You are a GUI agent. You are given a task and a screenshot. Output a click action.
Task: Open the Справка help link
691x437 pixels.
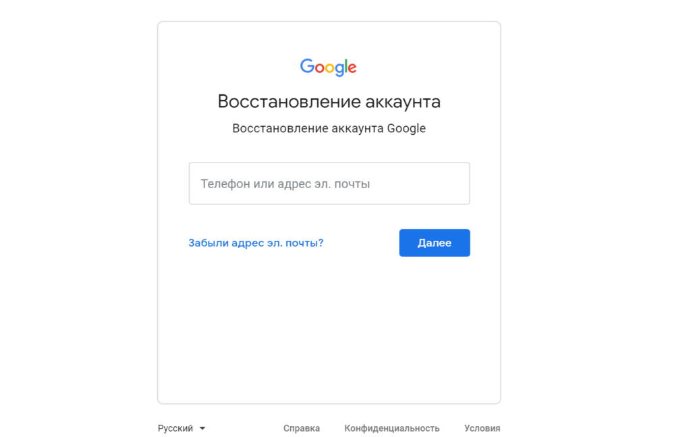[x=302, y=428]
